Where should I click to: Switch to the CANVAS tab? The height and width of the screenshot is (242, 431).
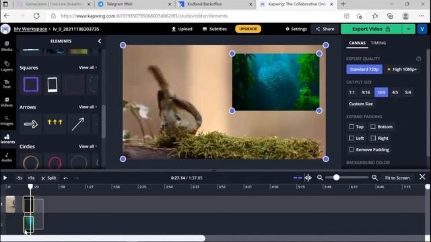357,43
